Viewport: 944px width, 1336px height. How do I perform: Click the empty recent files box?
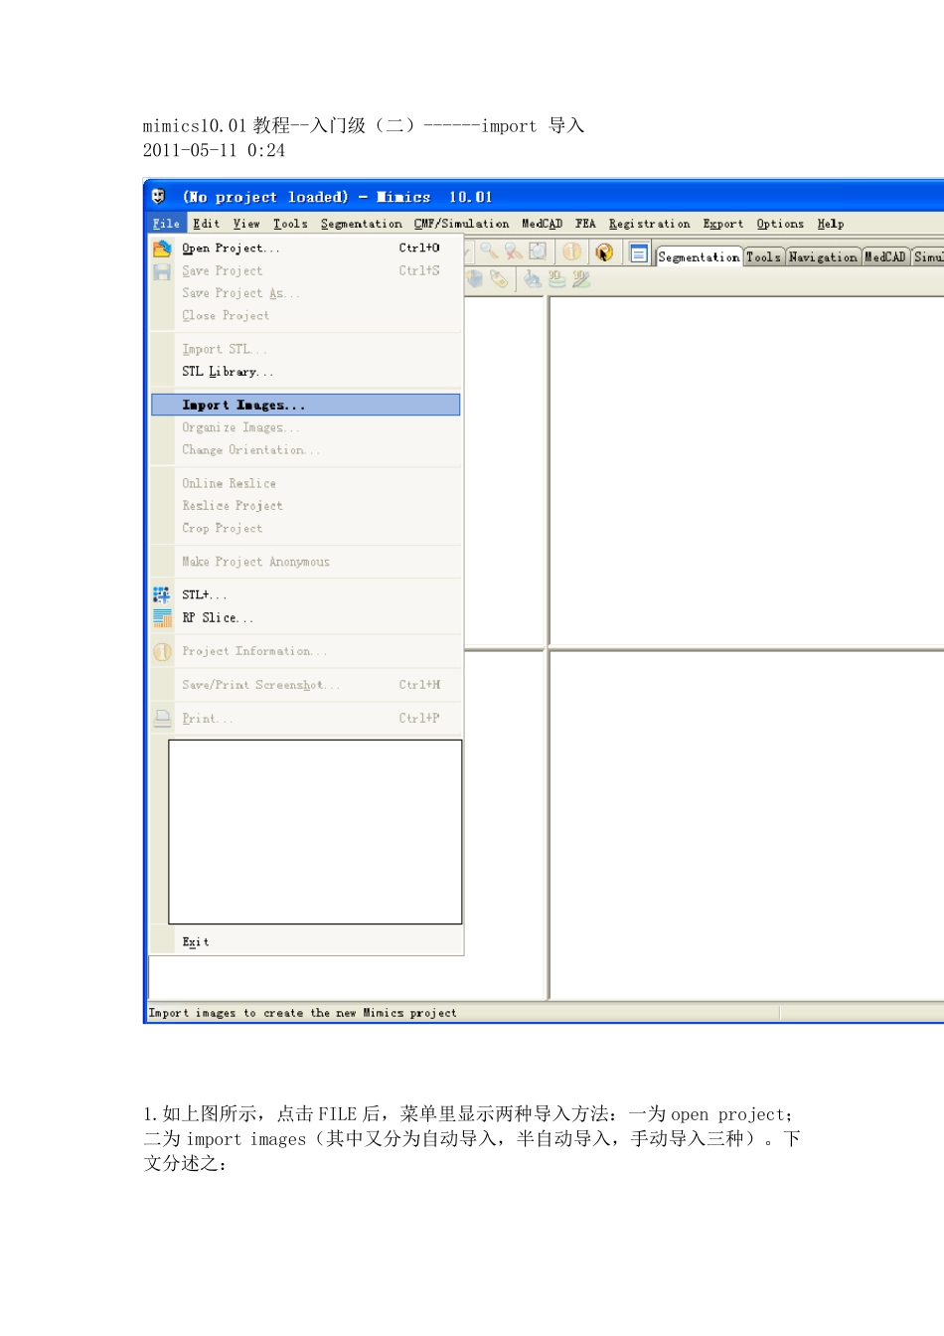[315, 832]
